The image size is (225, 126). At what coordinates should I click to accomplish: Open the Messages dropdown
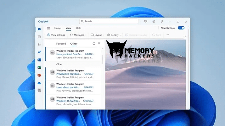[x=78, y=35]
